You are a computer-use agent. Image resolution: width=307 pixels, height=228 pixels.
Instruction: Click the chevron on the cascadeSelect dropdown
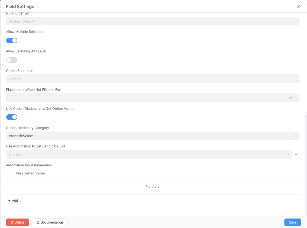coord(294,136)
